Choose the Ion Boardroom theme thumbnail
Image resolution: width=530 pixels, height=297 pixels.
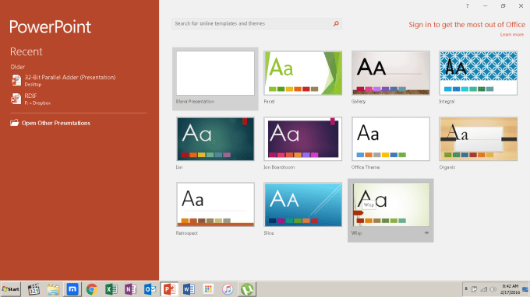[303, 139]
